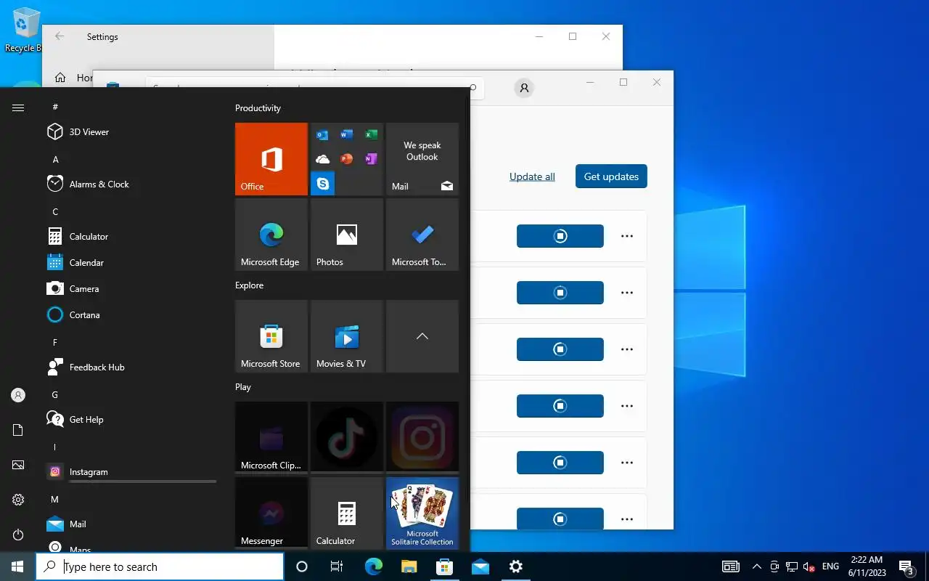Image resolution: width=929 pixels, height=581 pixels.
Task: Open the taskbar clock showing 2:22 AM
Action: tap(867, 566)
